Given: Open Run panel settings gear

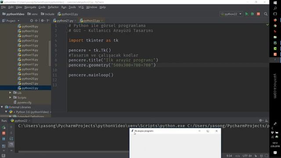Looking at the screenshot, I should point(261,120).
